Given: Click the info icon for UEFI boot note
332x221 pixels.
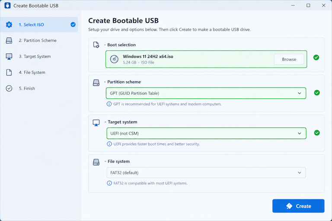Looking at the screenshot, I should [x=109, y=144].
